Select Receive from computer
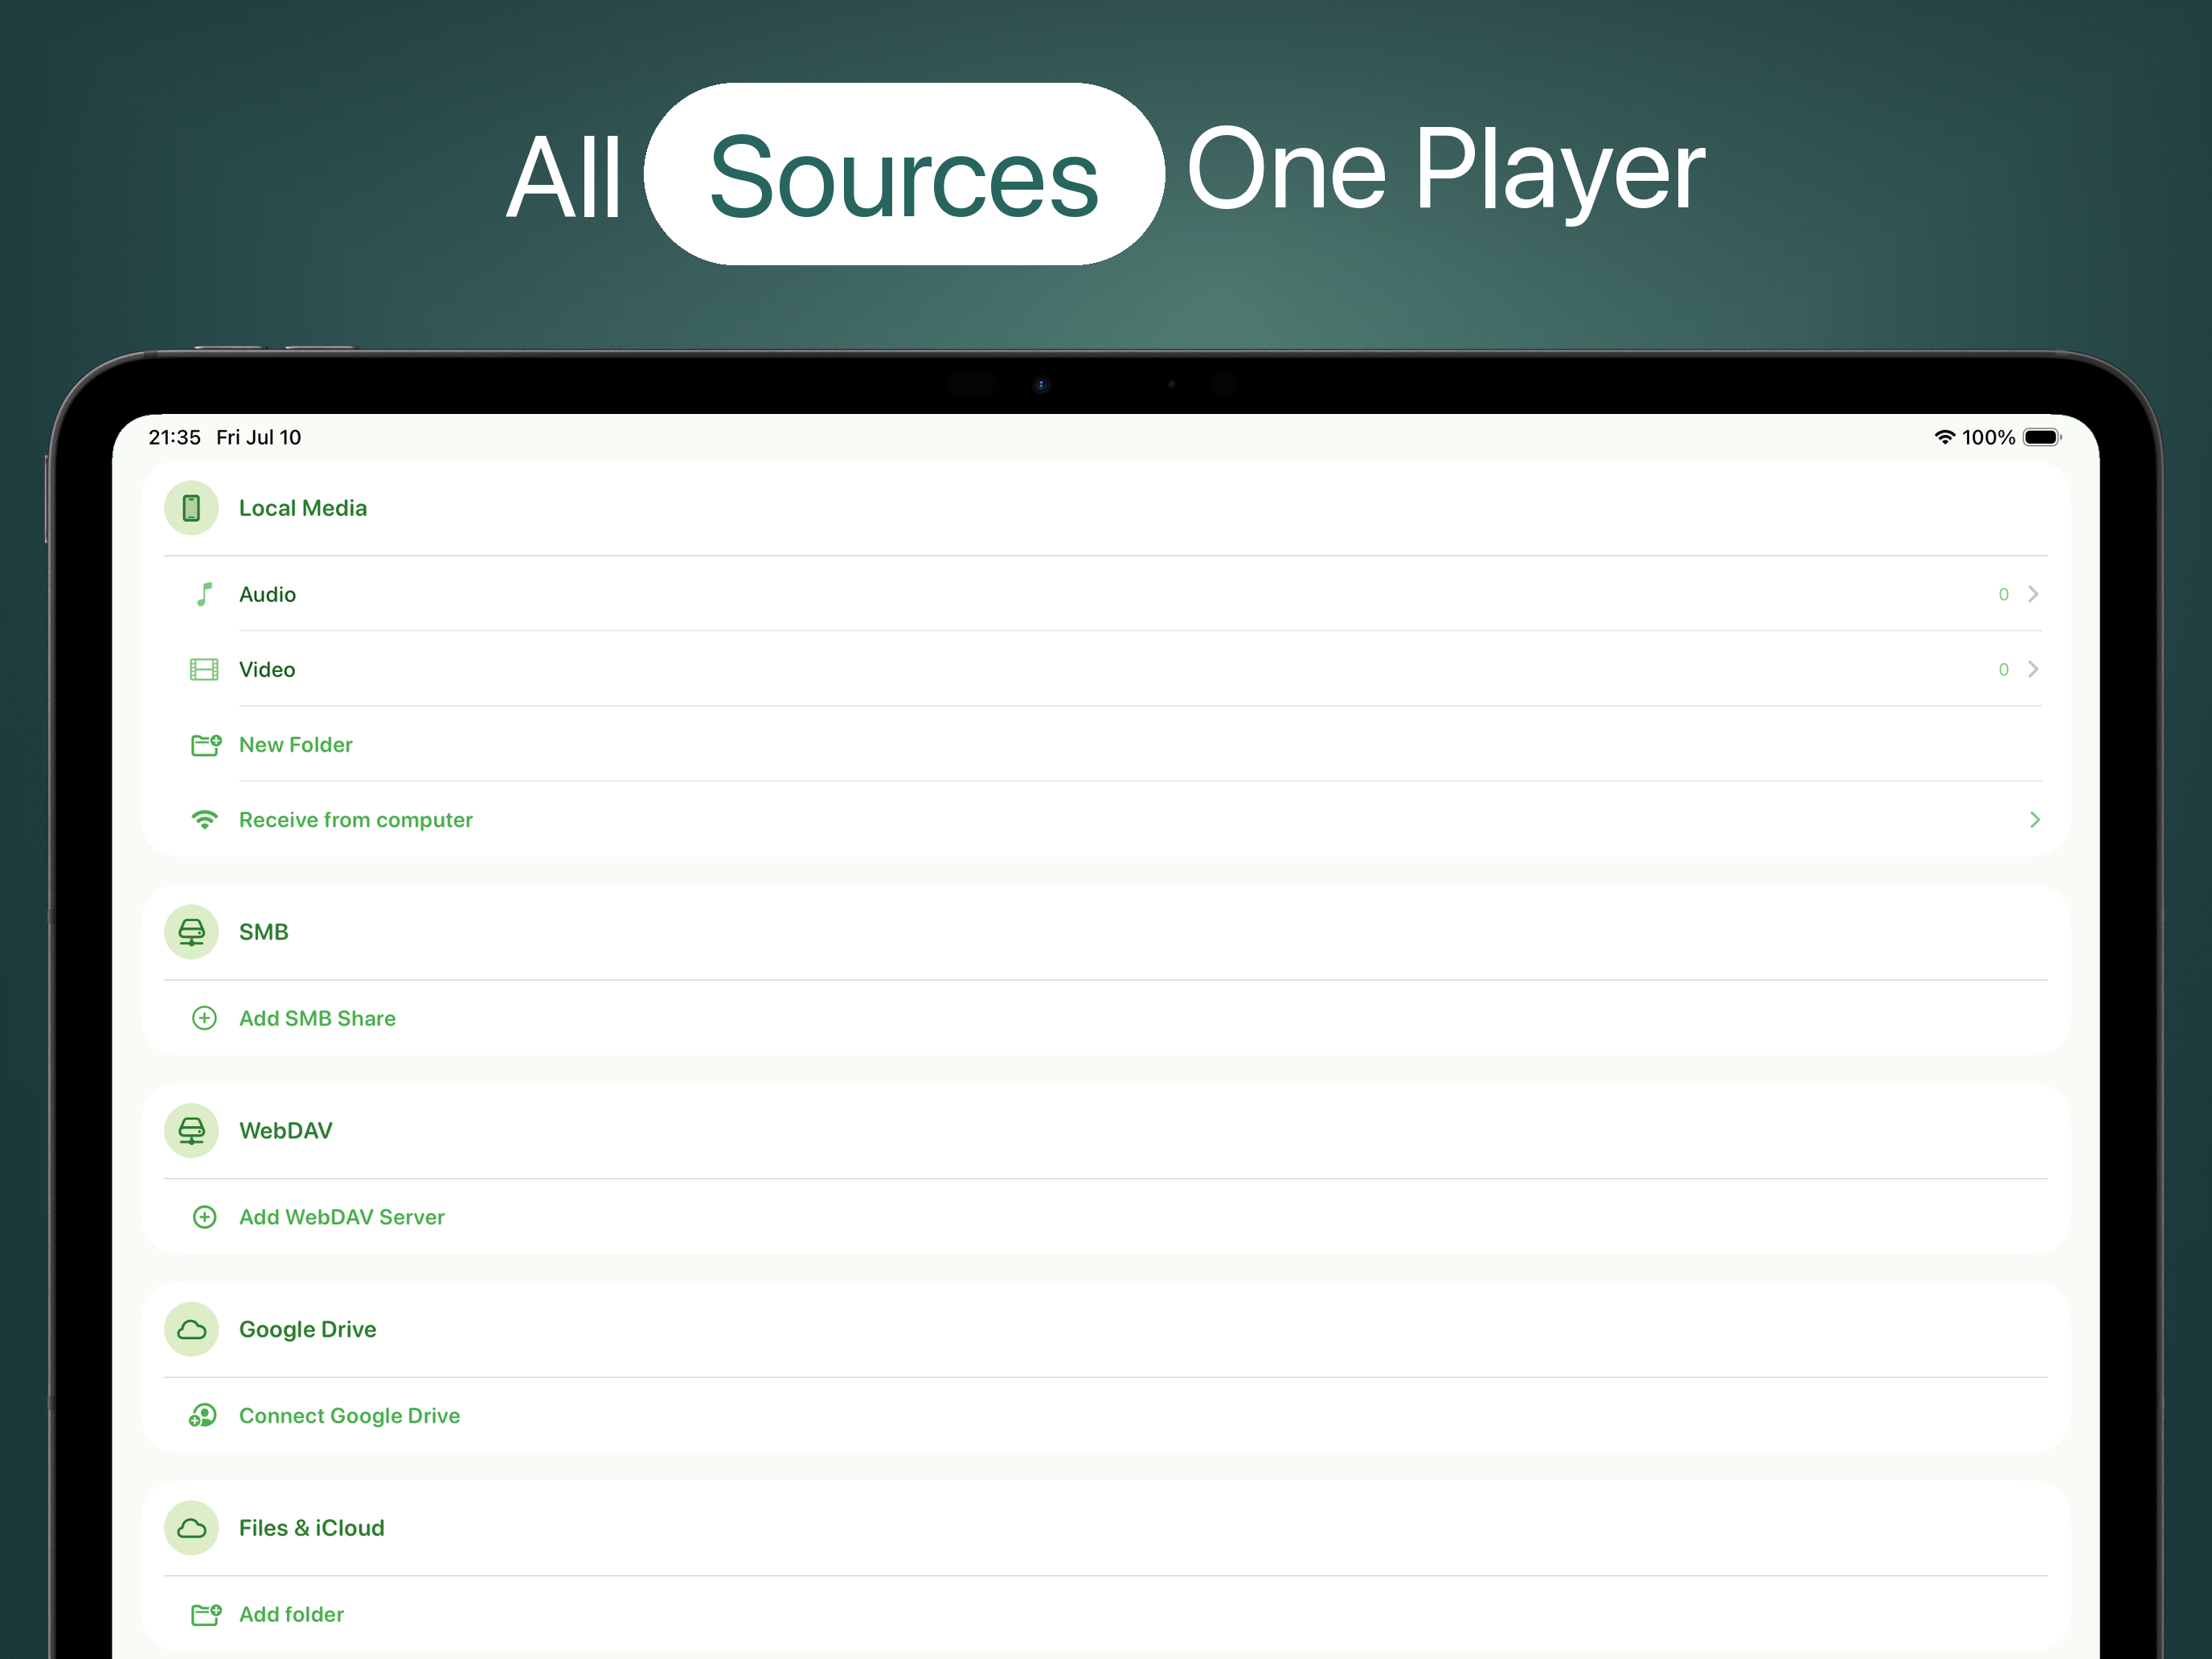 pos(1104,820)
